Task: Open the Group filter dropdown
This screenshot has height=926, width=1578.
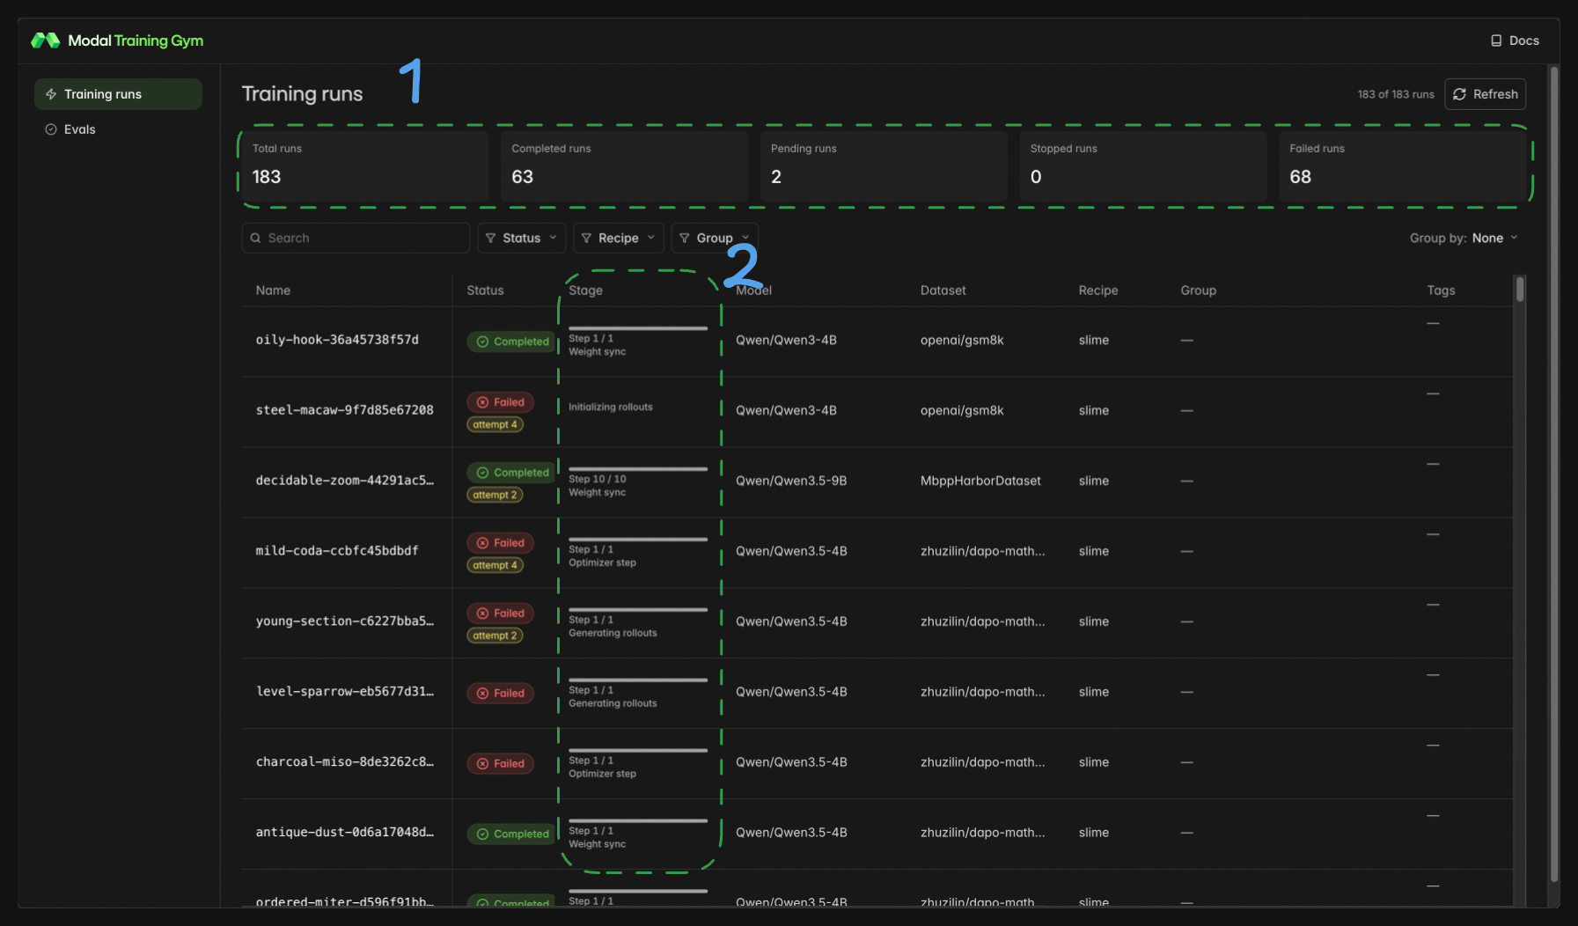Action: pyautogui.click(x=715, y=238)
